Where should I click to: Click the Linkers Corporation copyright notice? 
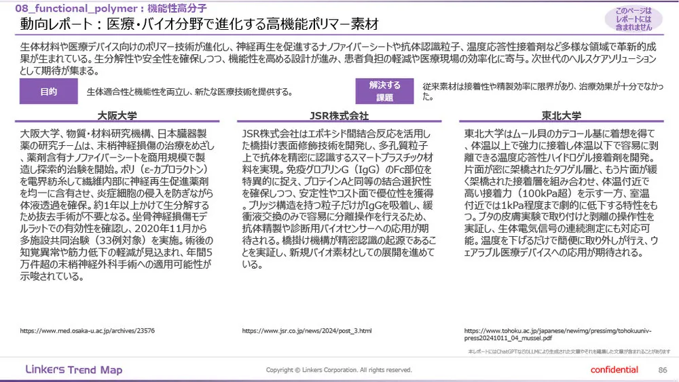coord(339,370)
